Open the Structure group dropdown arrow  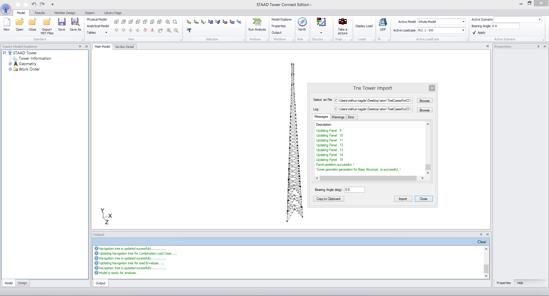pyautogui.click(x=321, y=33)
